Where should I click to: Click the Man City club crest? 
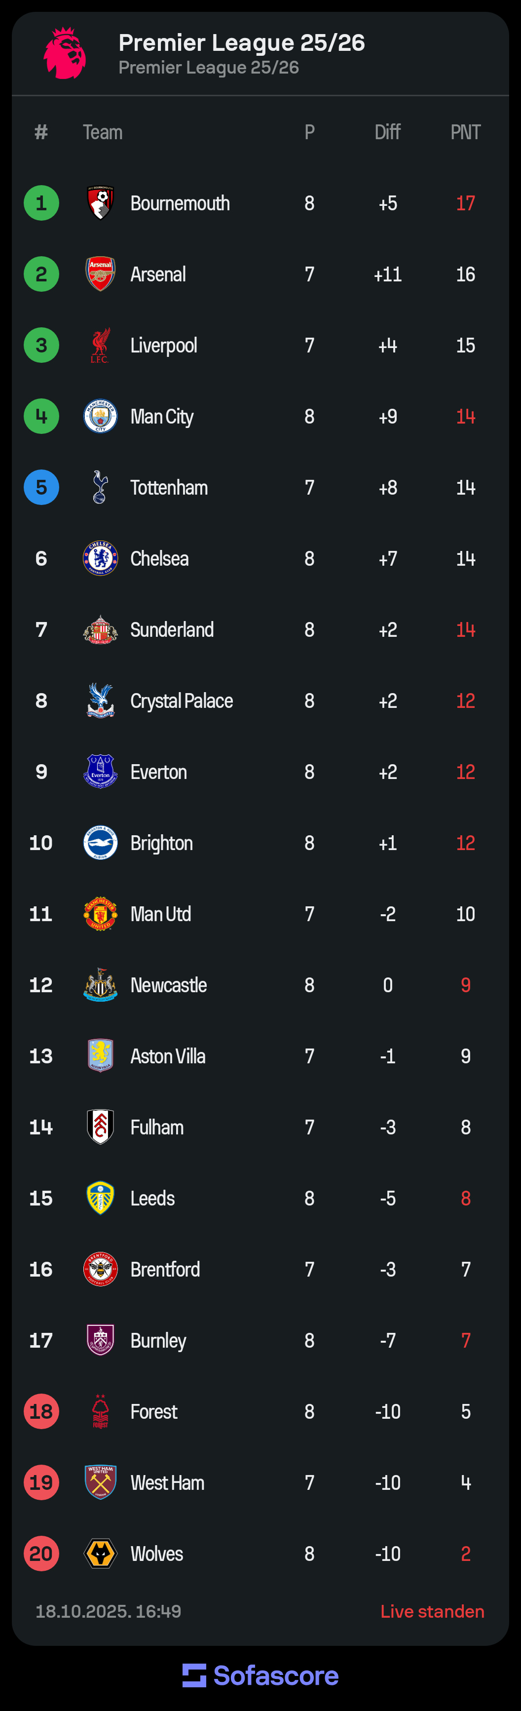tap(100, 417)
